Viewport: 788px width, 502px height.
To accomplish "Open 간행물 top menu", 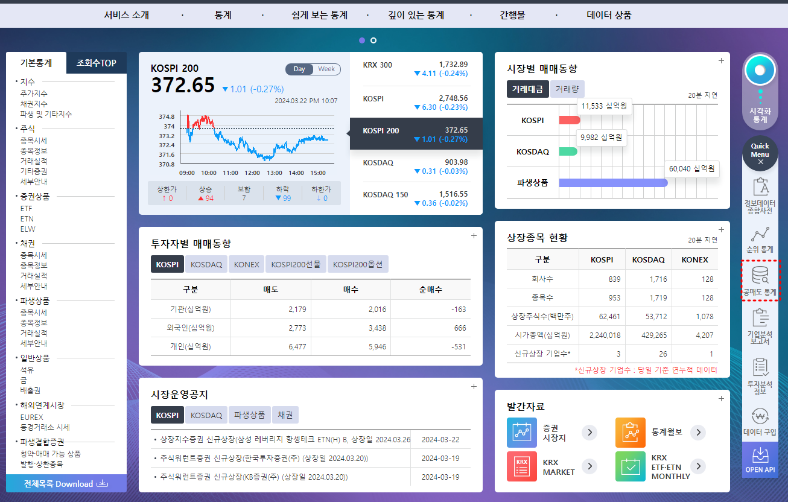I will pos(512,15).
